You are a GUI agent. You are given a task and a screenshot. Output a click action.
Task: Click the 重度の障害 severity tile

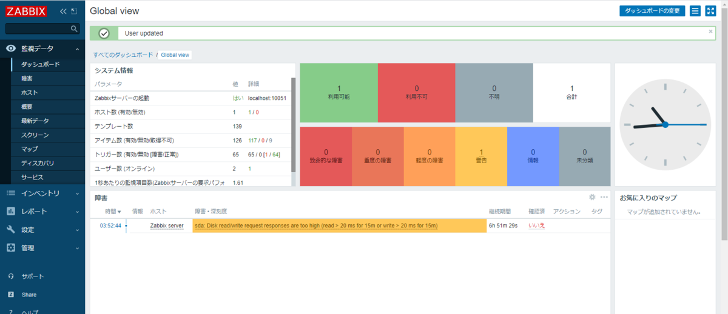(x=378, y=156)
